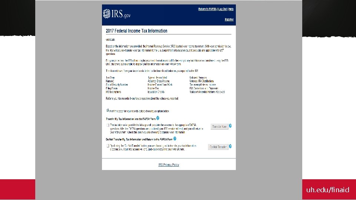The image size is (356, 200).
Task: Click the IRS Exemptions list item
Action: pos(113,92)
